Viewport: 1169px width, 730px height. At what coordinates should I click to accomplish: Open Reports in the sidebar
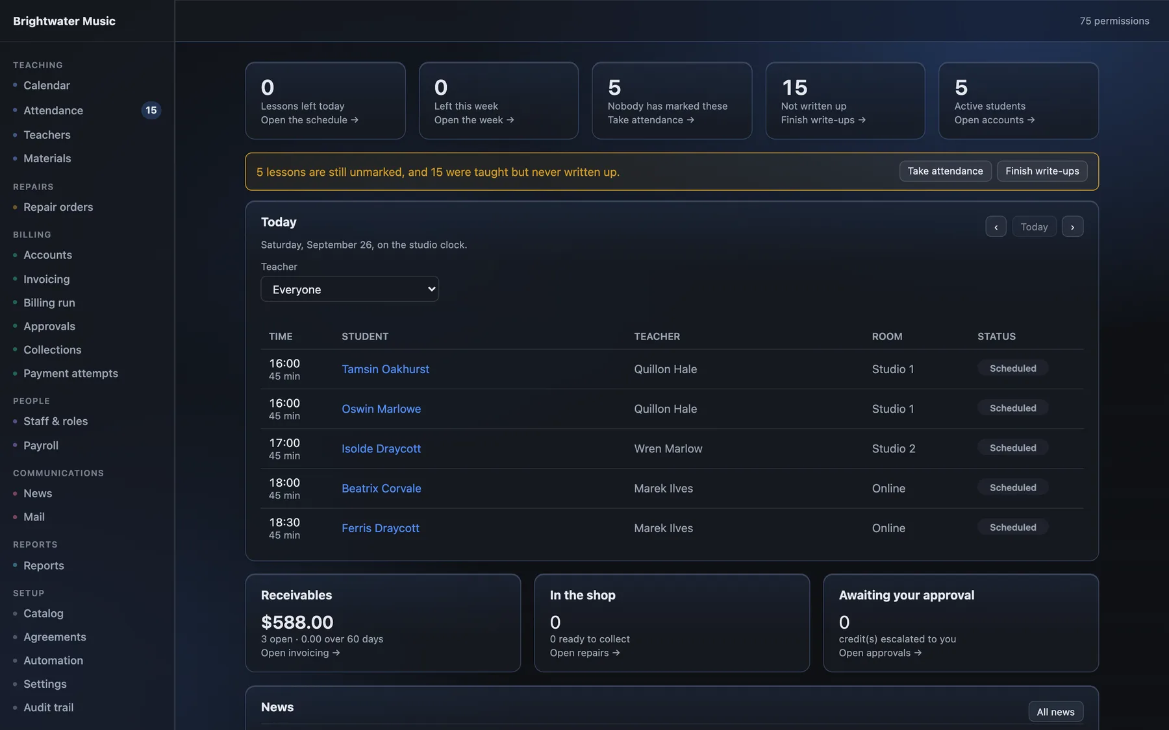click(44, 566)
